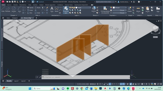Screen dimensions: 163x91
Task: Switch to the Layout1 tab
Action: [16, 81]
